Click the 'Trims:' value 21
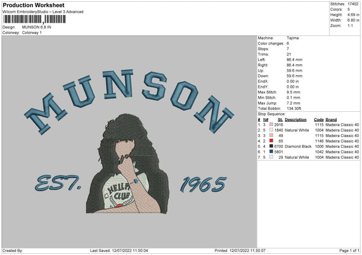 coord(289,54)
